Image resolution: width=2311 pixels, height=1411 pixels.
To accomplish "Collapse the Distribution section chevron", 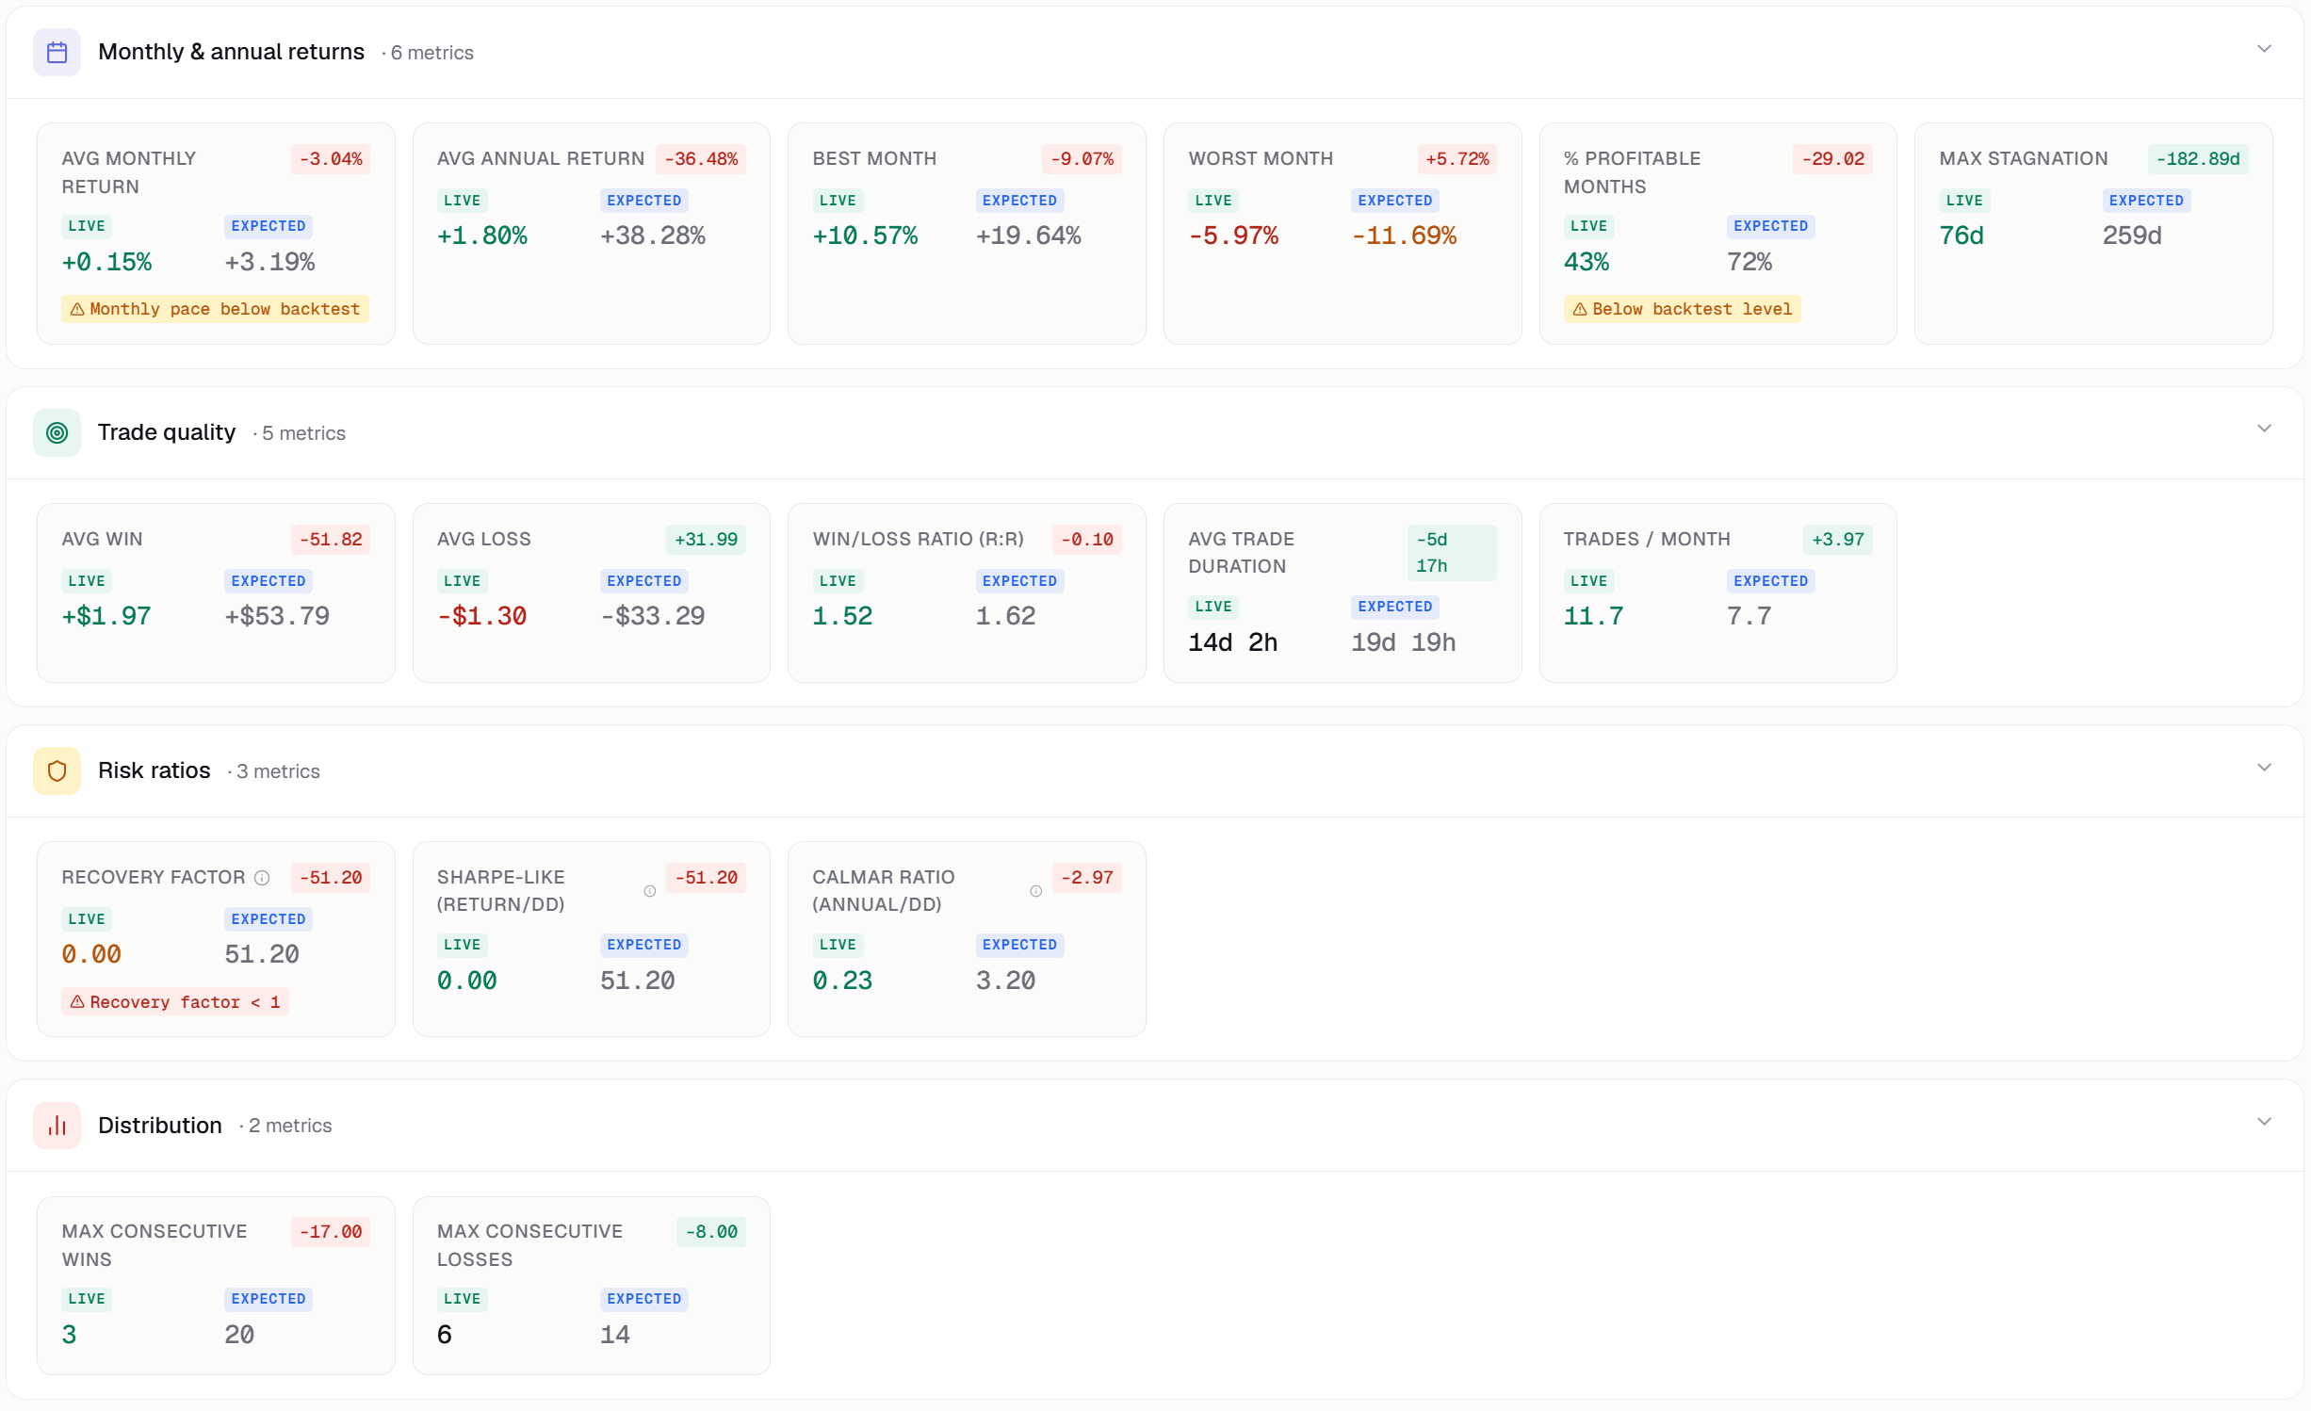I will 2264,1122.
